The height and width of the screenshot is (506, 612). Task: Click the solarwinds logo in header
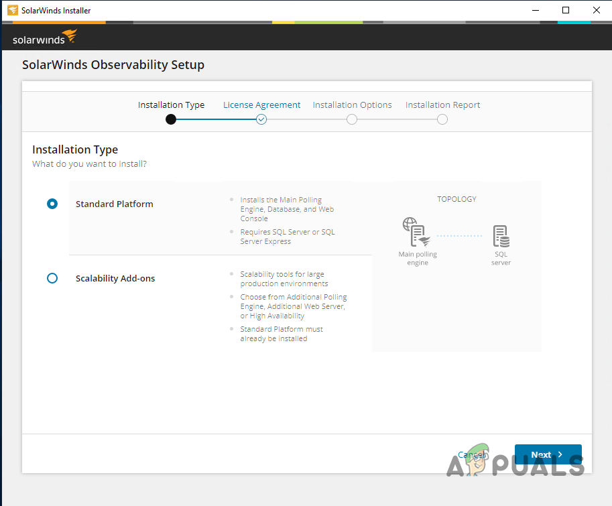pos(44,37)
